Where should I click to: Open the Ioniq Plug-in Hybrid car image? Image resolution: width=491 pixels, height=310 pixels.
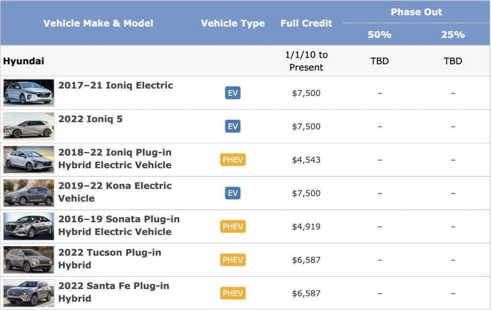pyautogui.click(x=29, y=160)
